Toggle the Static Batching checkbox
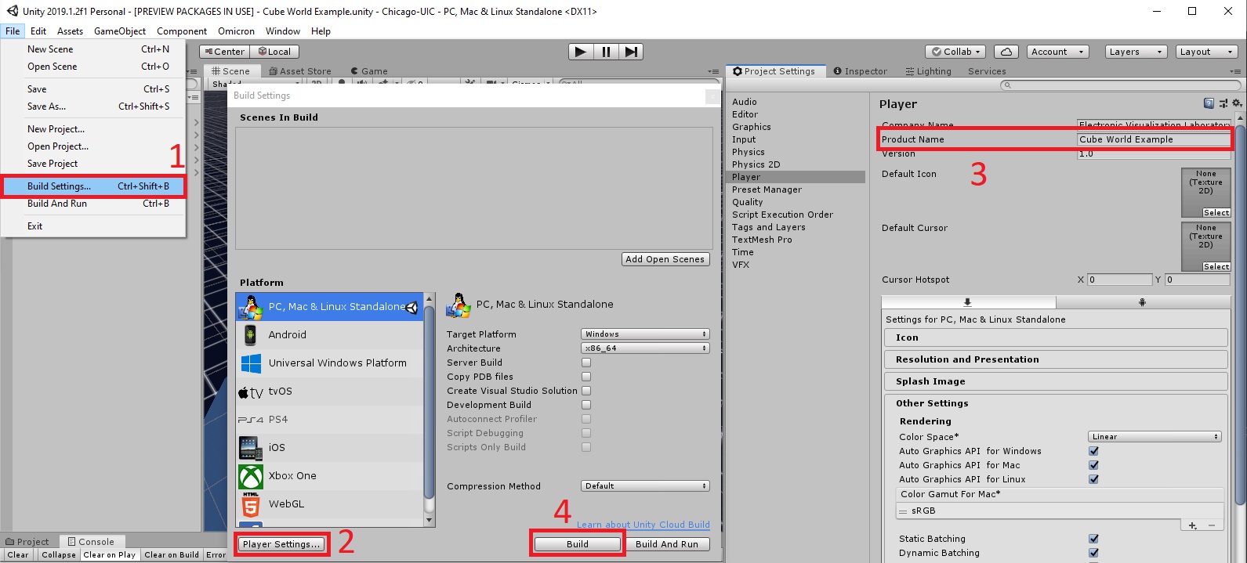 tap(1094, 539)
